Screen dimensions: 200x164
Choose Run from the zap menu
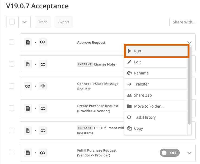(x=156, y=51)
